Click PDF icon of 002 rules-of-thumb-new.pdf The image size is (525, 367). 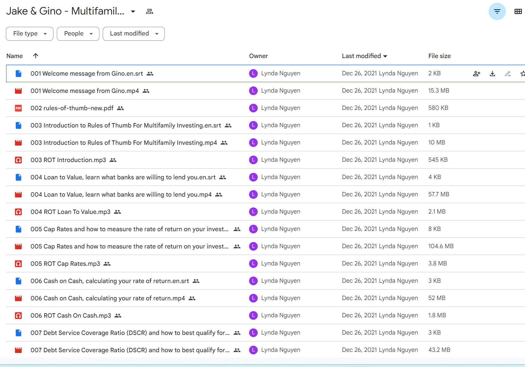pos(19,108)
